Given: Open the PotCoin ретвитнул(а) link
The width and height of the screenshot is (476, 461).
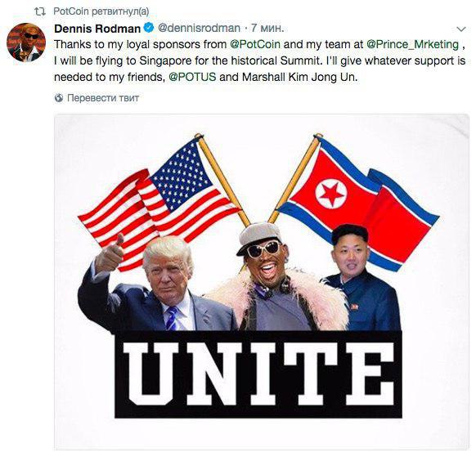Looking at the screenshot, I should coord(101,11).
